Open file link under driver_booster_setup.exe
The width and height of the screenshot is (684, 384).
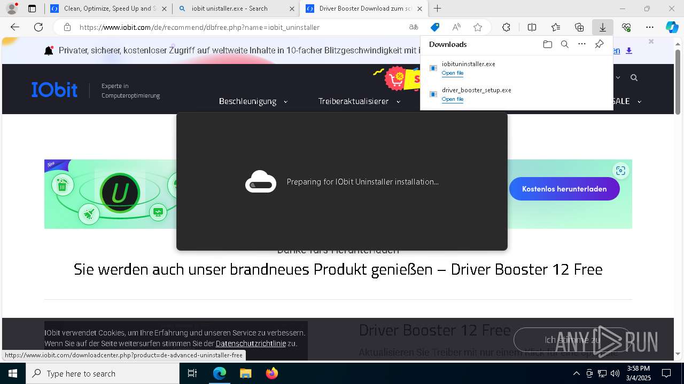point(453,99)
